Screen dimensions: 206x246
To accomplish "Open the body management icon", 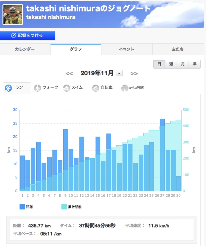I will point(125,88).
